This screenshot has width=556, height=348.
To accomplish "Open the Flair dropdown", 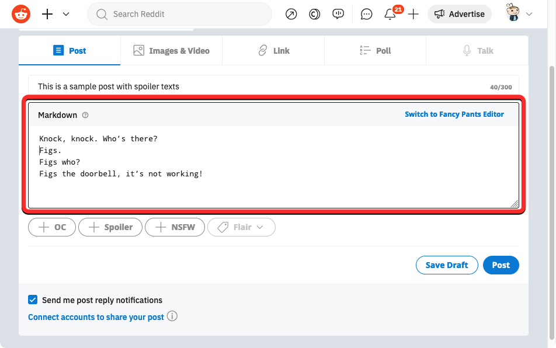I will click(x=241, y=227).
